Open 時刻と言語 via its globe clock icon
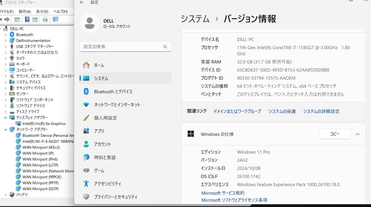 click(86, 157)
